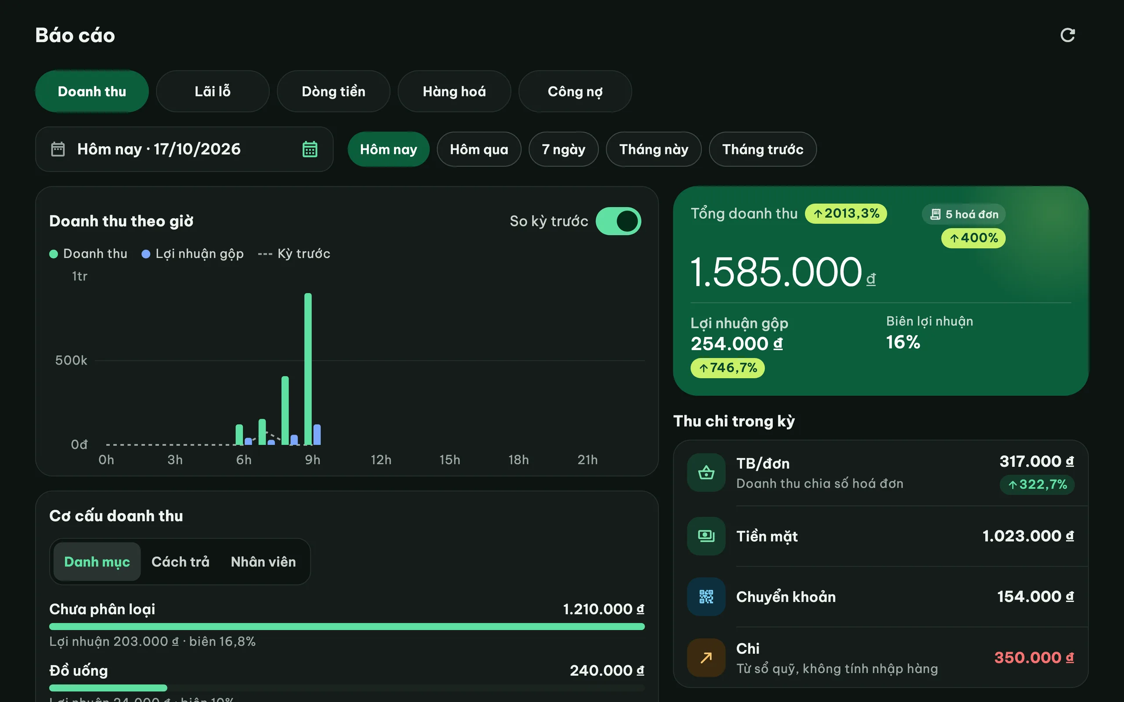1124x702 pixels.
Task: Toggle the Lợi nhuận gộp legend series
Action: (x=193, y=254)
